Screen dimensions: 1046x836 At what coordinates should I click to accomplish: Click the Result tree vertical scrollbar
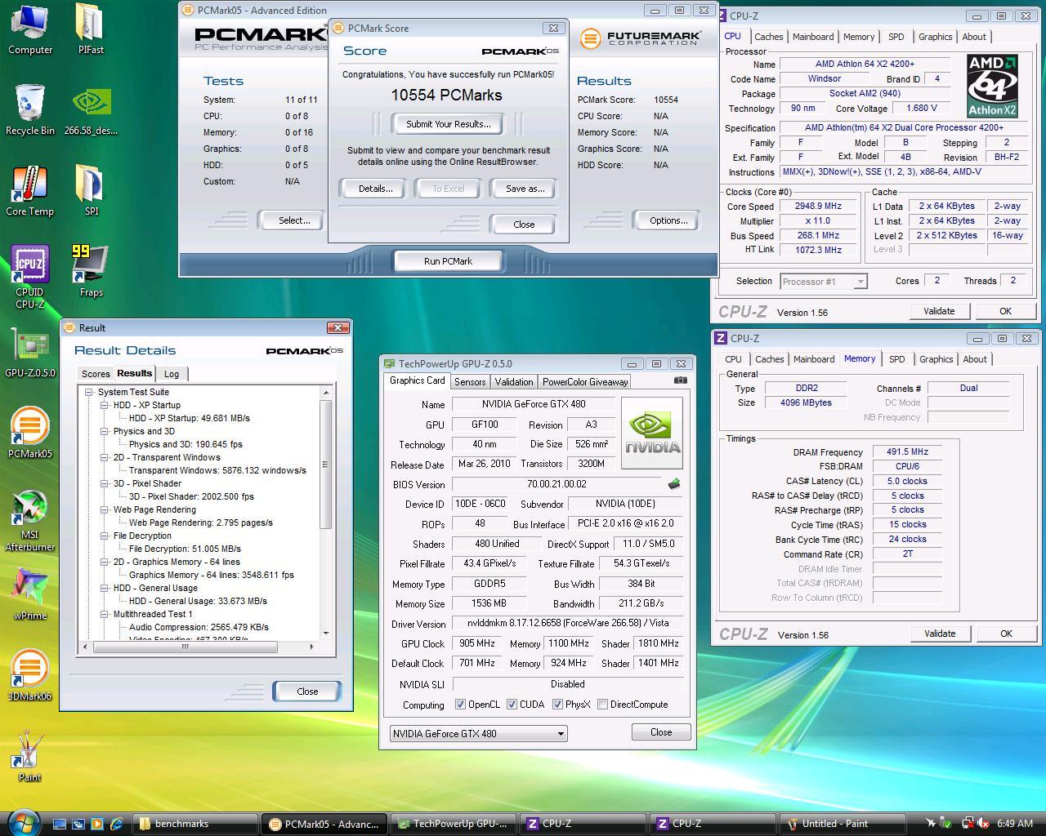pyautogui.click(x=326, y=465)
